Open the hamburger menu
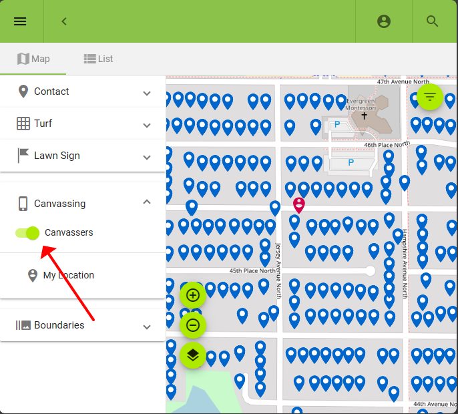 pyautogui.click(x=20, y=21)
